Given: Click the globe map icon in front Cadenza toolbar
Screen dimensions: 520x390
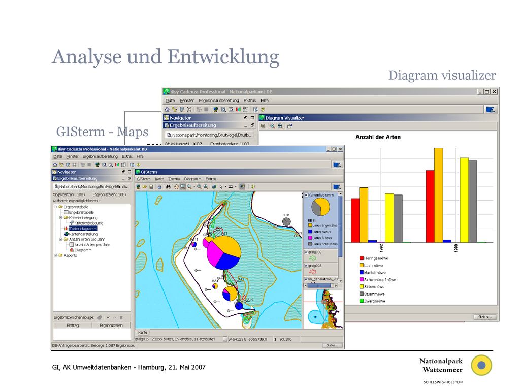Looking at the screenshot, I should pyautogui.click(x=97, y=165).
